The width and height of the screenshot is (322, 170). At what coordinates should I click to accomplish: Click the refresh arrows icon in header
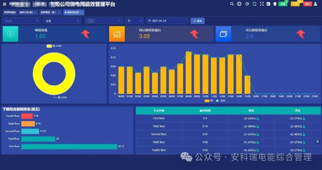coord(255,4)
